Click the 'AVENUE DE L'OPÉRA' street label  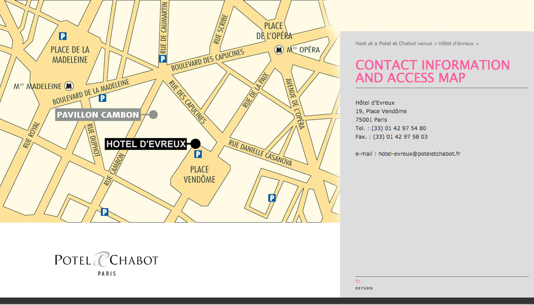[x=294, y=104]
